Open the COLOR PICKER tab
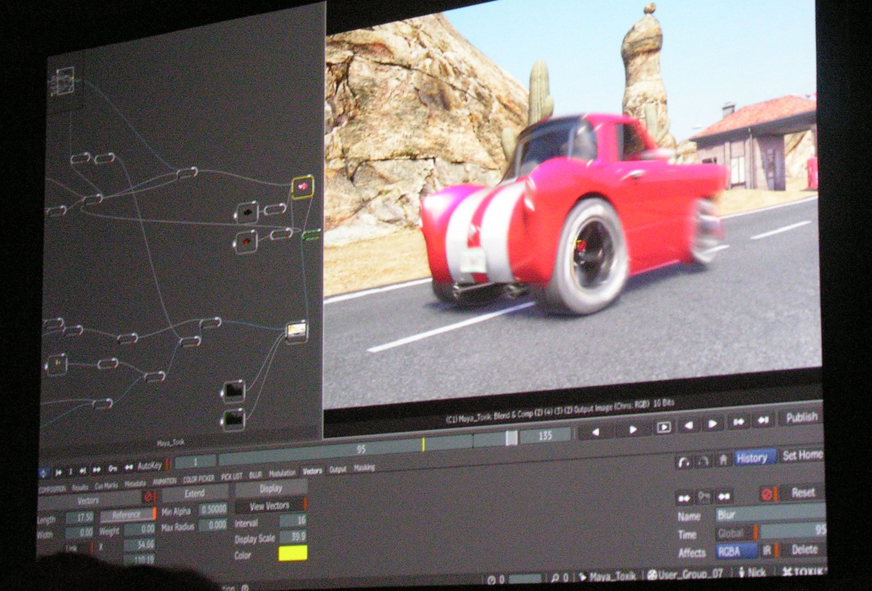The width and height of the screenshot is (872, 591). pos(199,478)
